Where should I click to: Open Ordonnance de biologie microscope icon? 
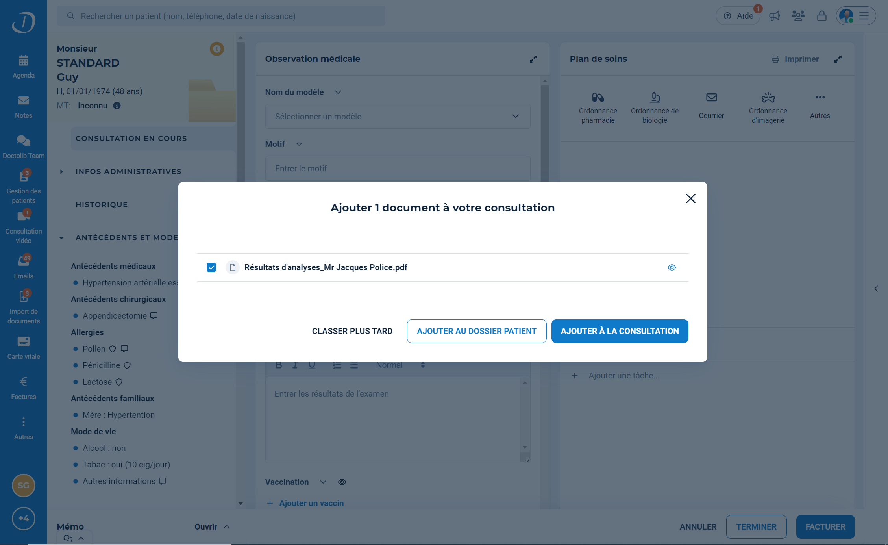(655, 98)
